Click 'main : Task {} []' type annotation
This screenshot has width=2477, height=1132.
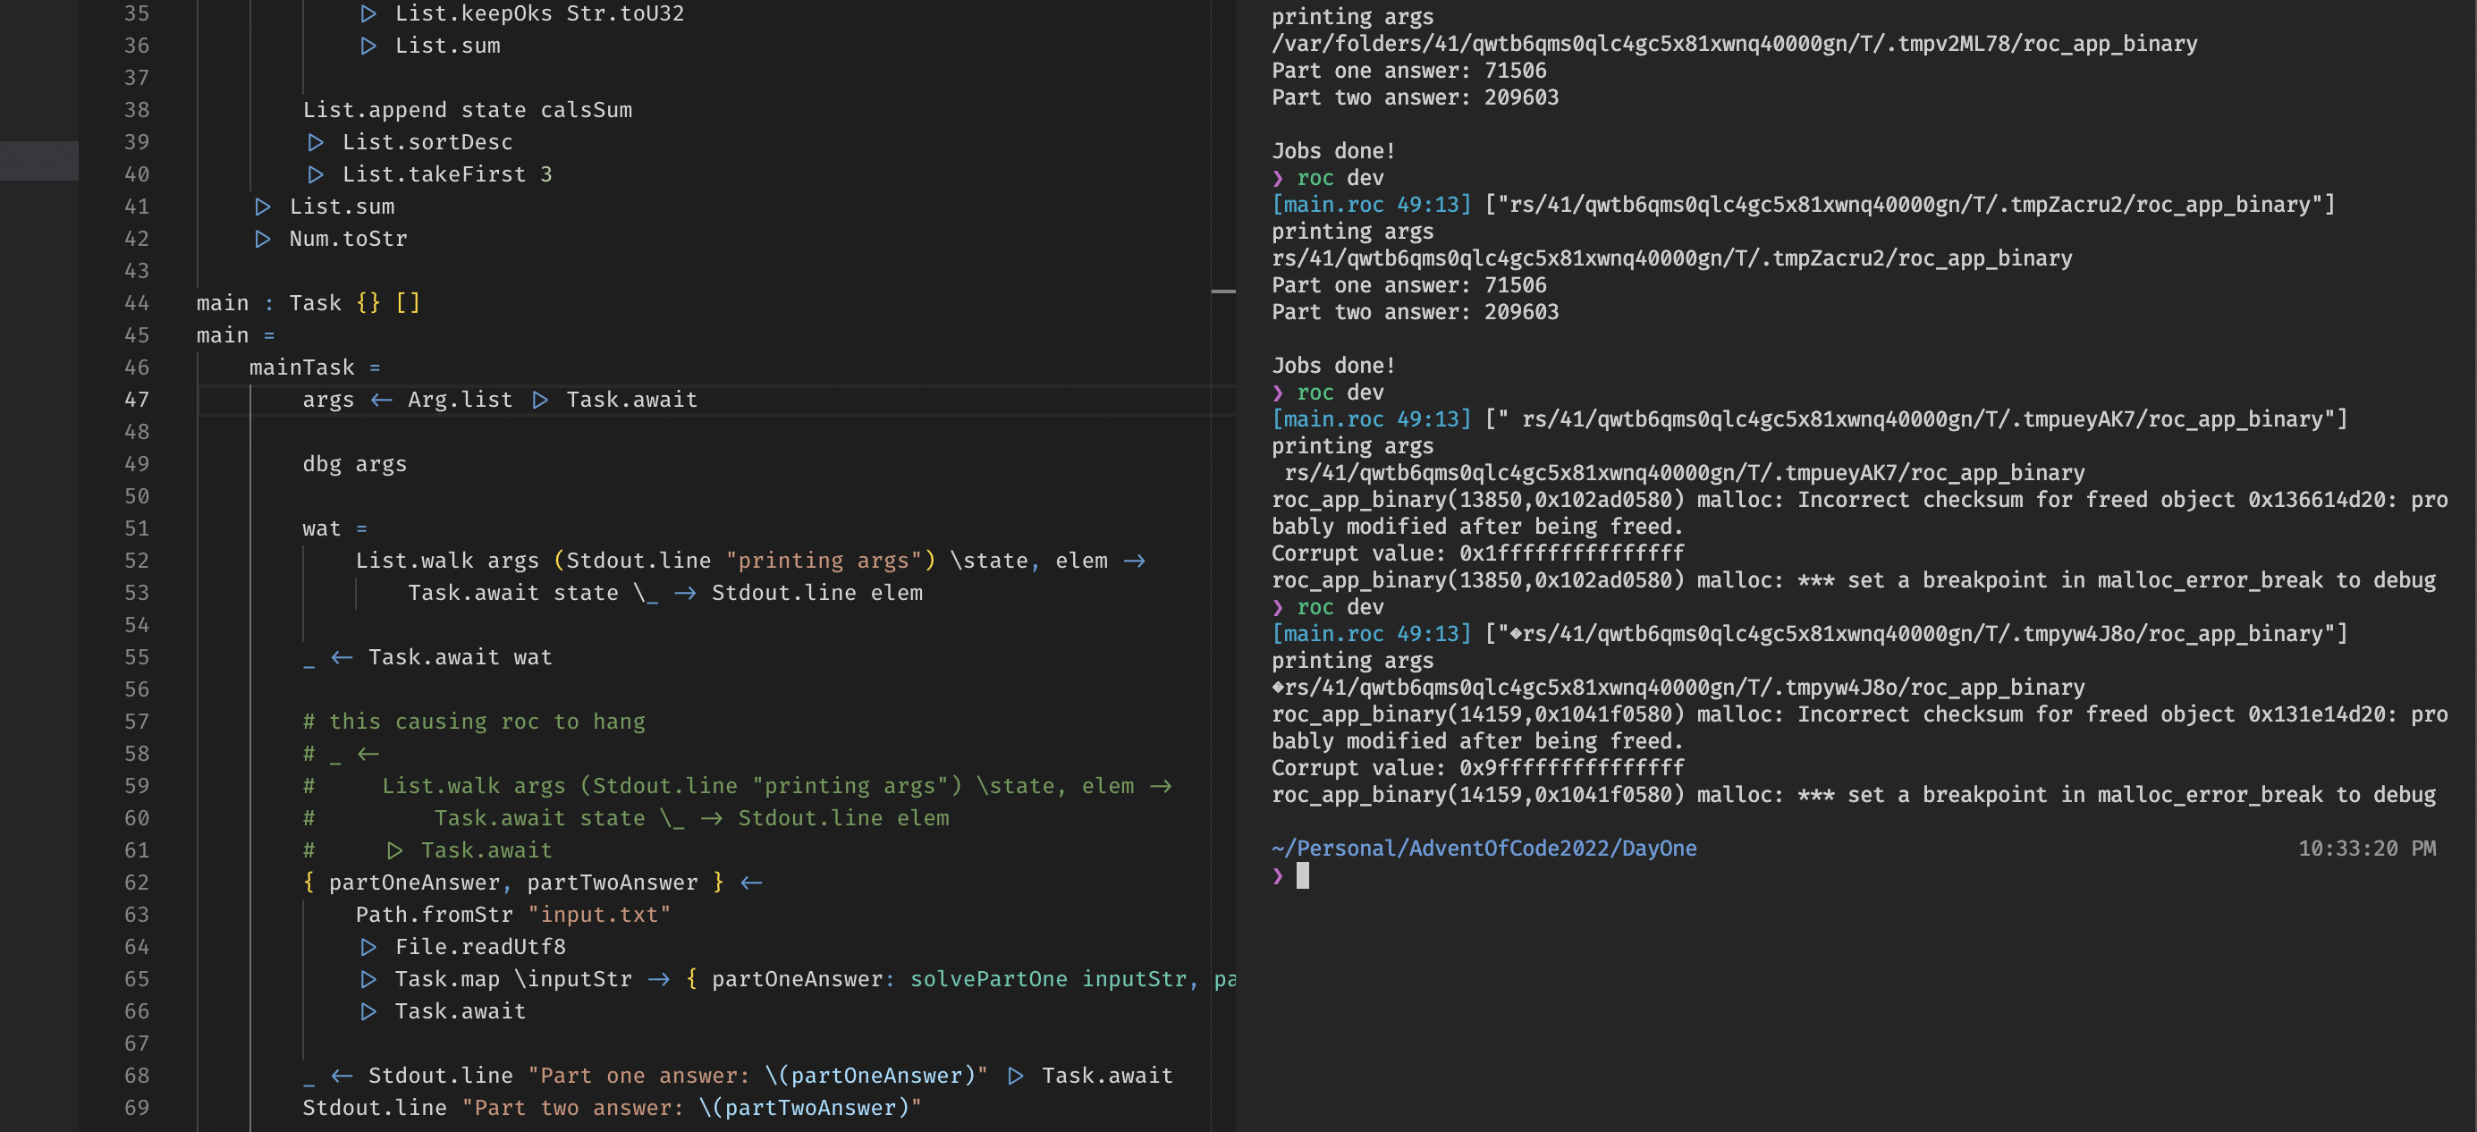[x=308, y=303]
